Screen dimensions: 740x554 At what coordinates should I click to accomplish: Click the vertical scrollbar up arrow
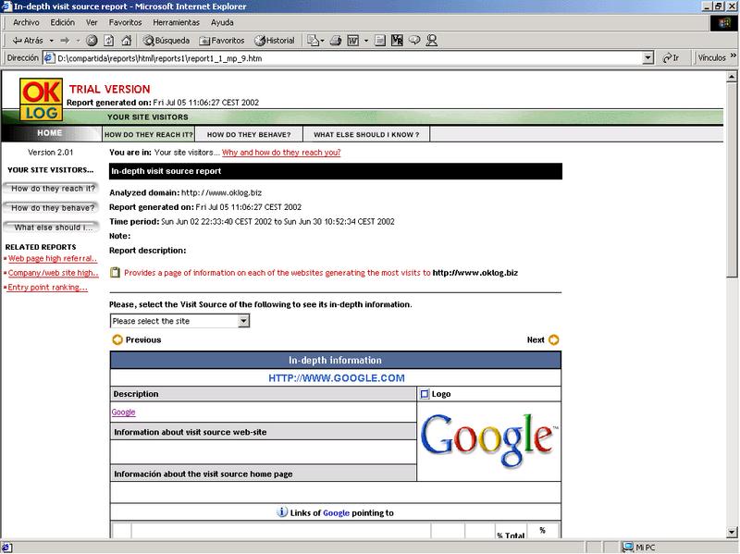732,76
